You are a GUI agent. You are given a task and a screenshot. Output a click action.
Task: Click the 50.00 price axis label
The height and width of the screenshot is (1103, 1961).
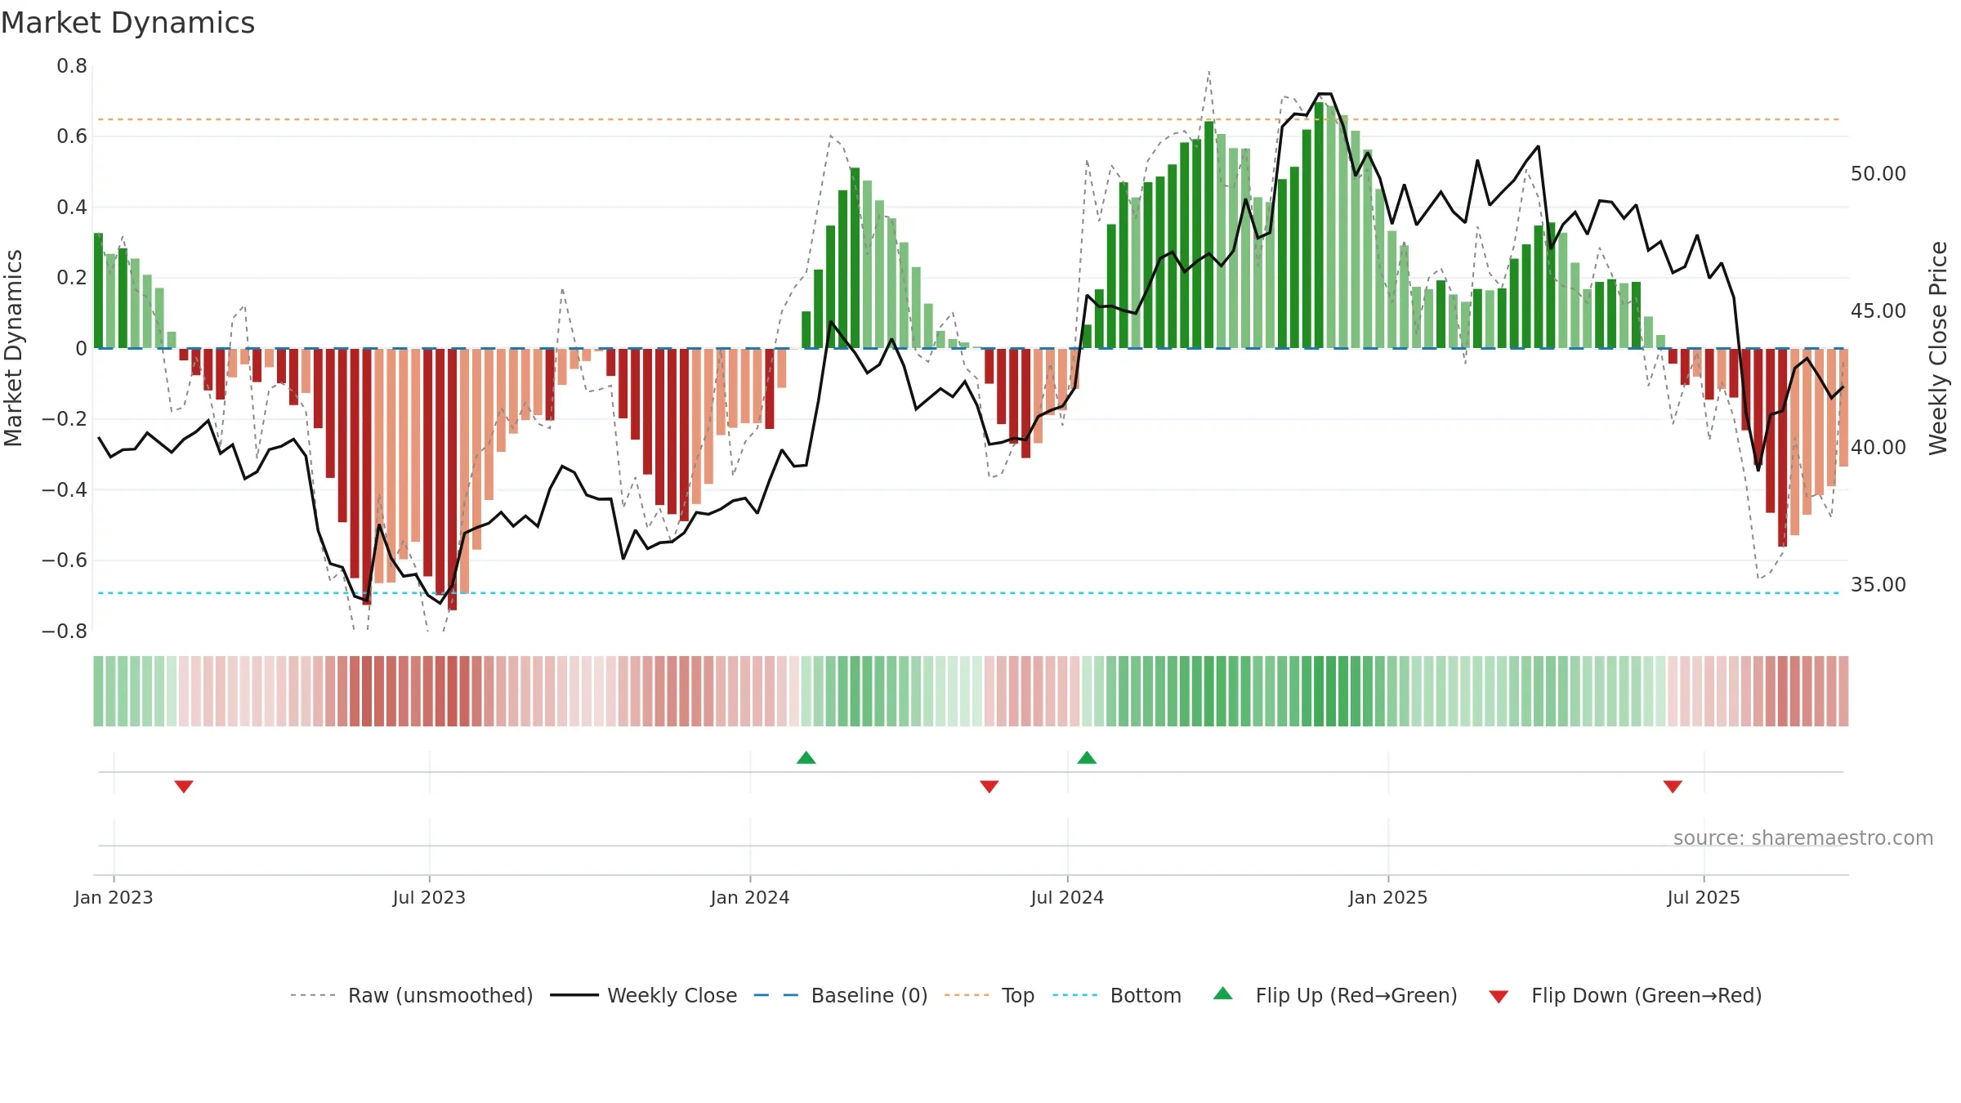1878,174
